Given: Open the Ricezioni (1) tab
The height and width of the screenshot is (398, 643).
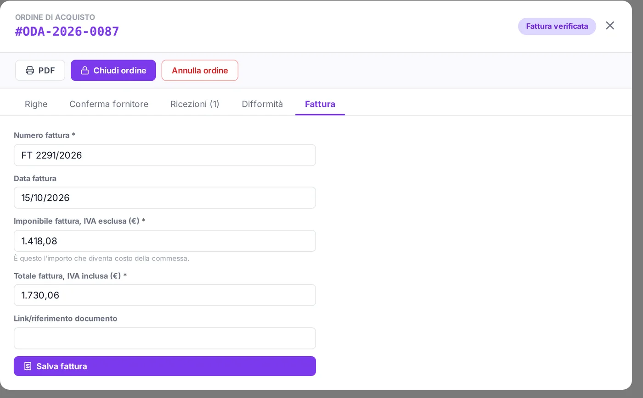Looking at the screenshot, I should click(x=195, y=104).
